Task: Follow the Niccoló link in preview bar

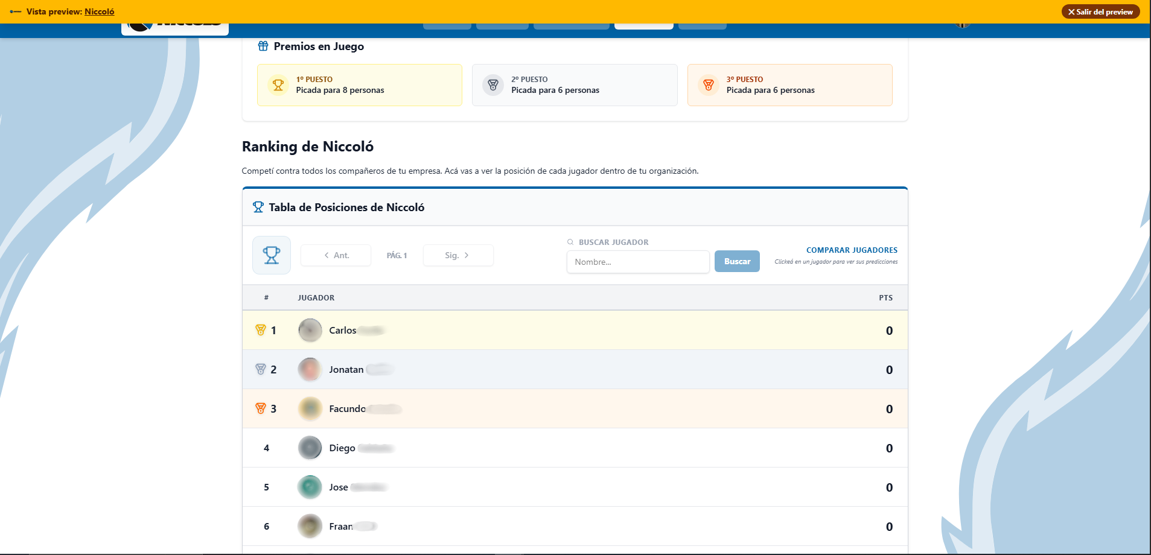Action: [100, 11]
